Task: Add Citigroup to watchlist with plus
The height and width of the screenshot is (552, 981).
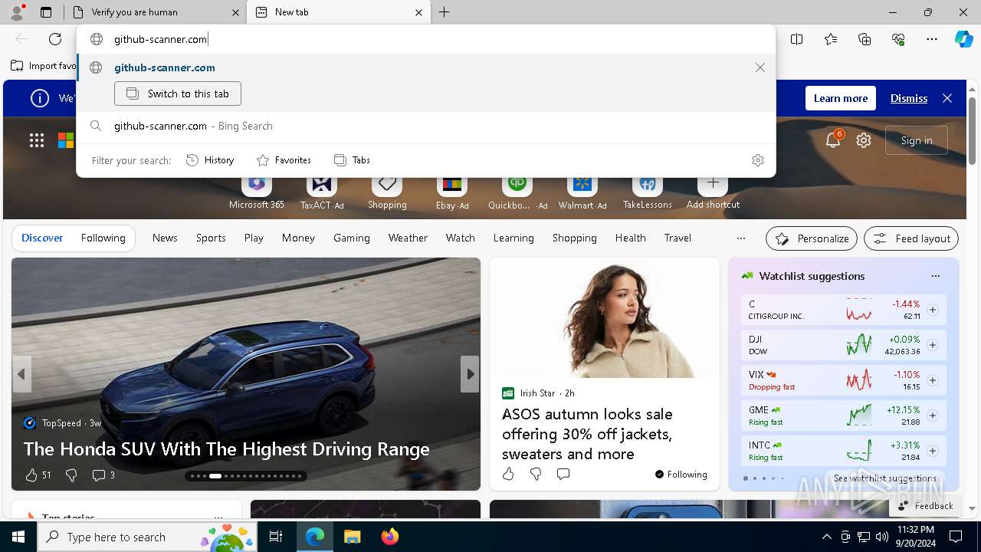Action: pos(933,310)
